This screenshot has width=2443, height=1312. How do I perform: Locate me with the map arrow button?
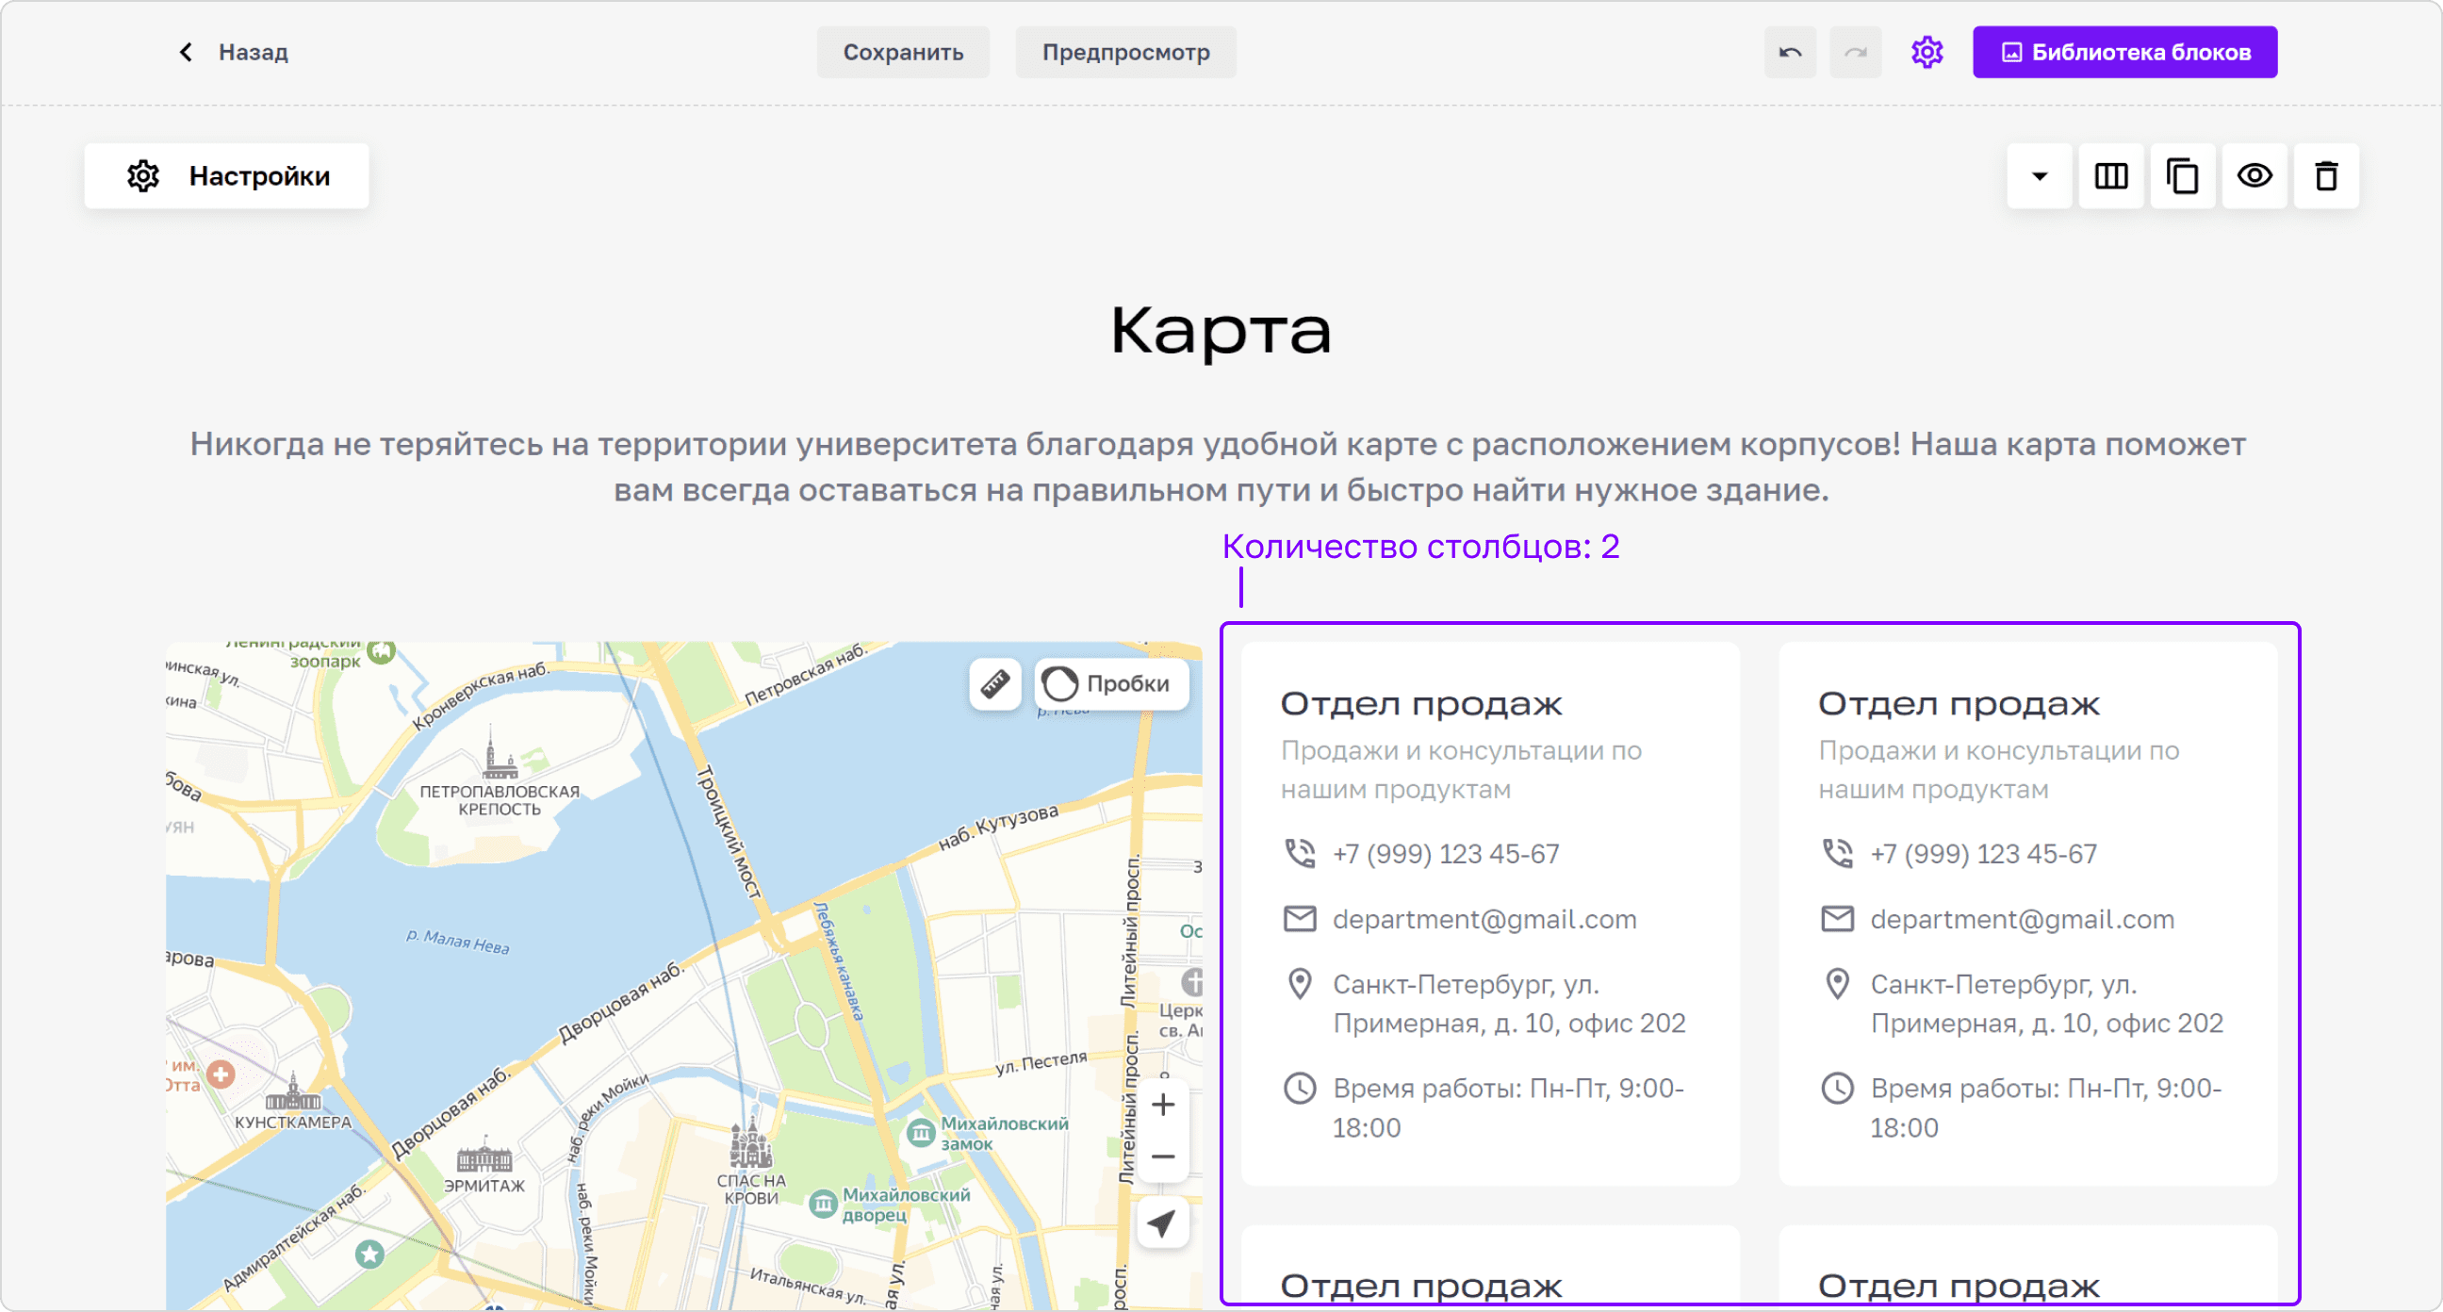tap(1163, 1223)
